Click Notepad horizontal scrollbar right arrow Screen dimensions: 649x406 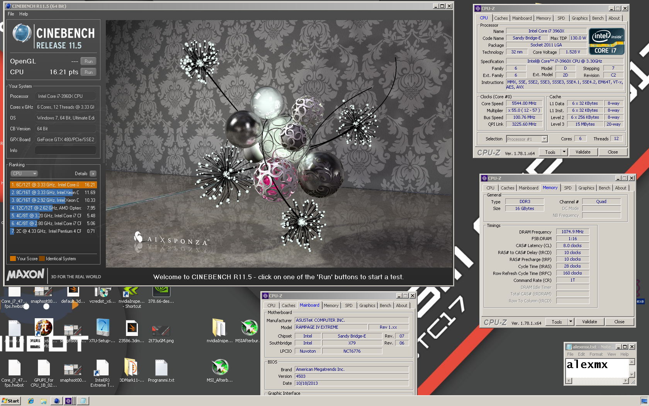(x=626, y=381)
